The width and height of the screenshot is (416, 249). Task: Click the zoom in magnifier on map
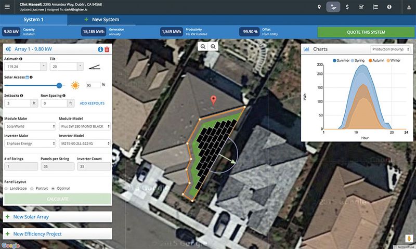point(213,47)
